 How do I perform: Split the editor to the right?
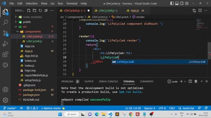point(200,10)
